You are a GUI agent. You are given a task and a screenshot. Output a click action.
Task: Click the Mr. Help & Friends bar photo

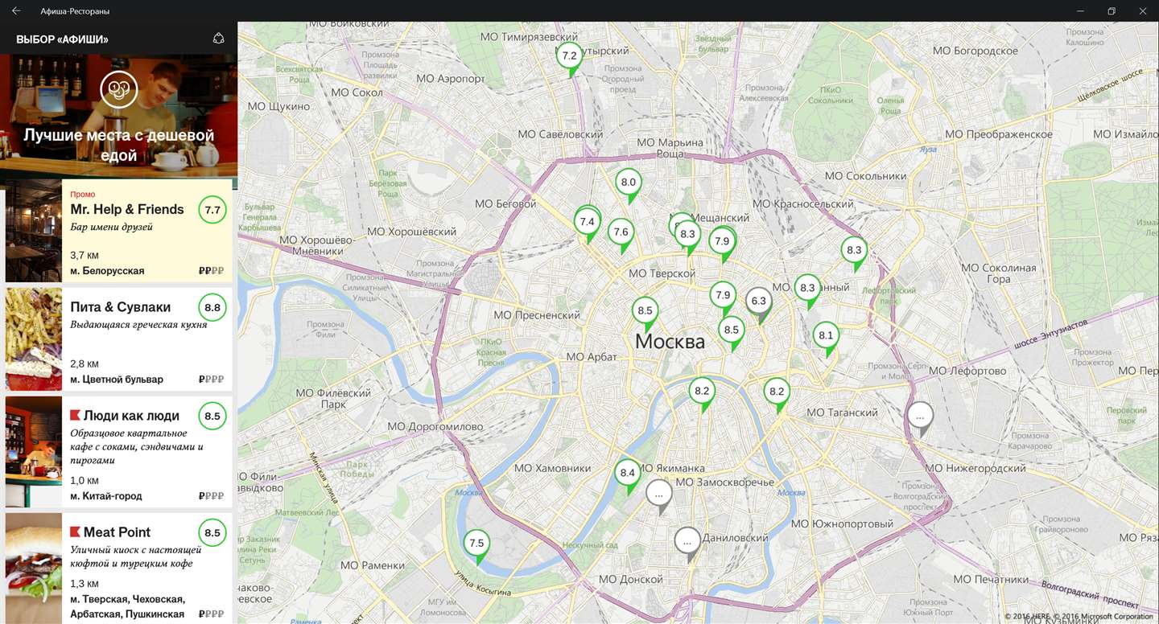click(34, 231)
